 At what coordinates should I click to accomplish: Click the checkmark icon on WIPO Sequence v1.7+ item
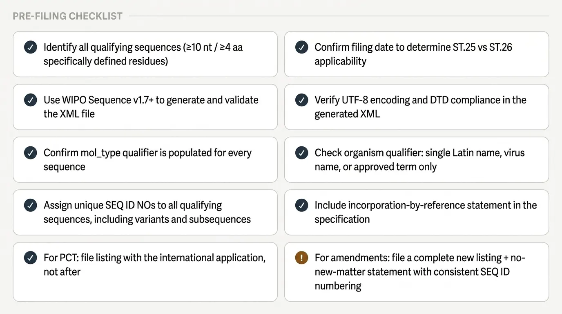tap(30, 100)
